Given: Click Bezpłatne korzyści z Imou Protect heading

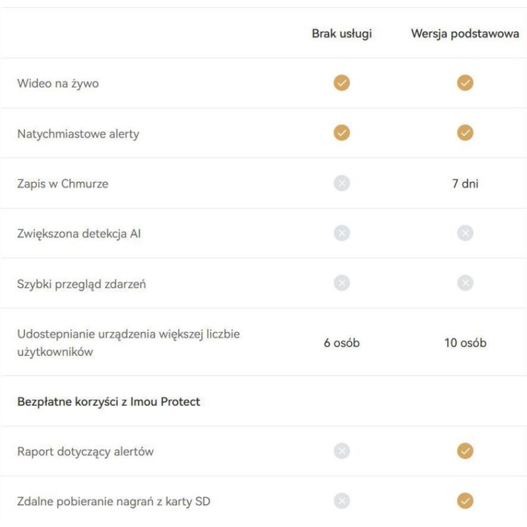Looking at the screenshot, I should (109, 401).
